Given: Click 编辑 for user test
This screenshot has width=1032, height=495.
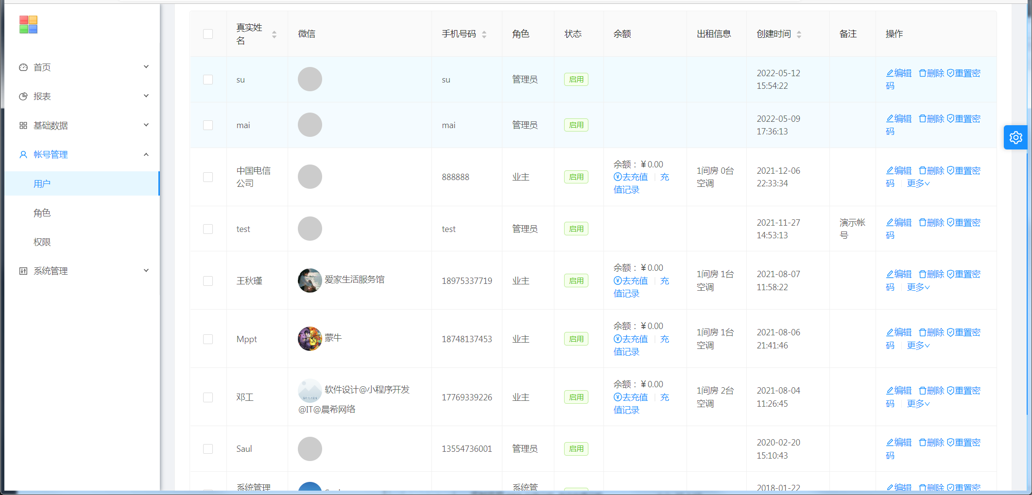Looking at the screenshot, I should tap(899, 223).
